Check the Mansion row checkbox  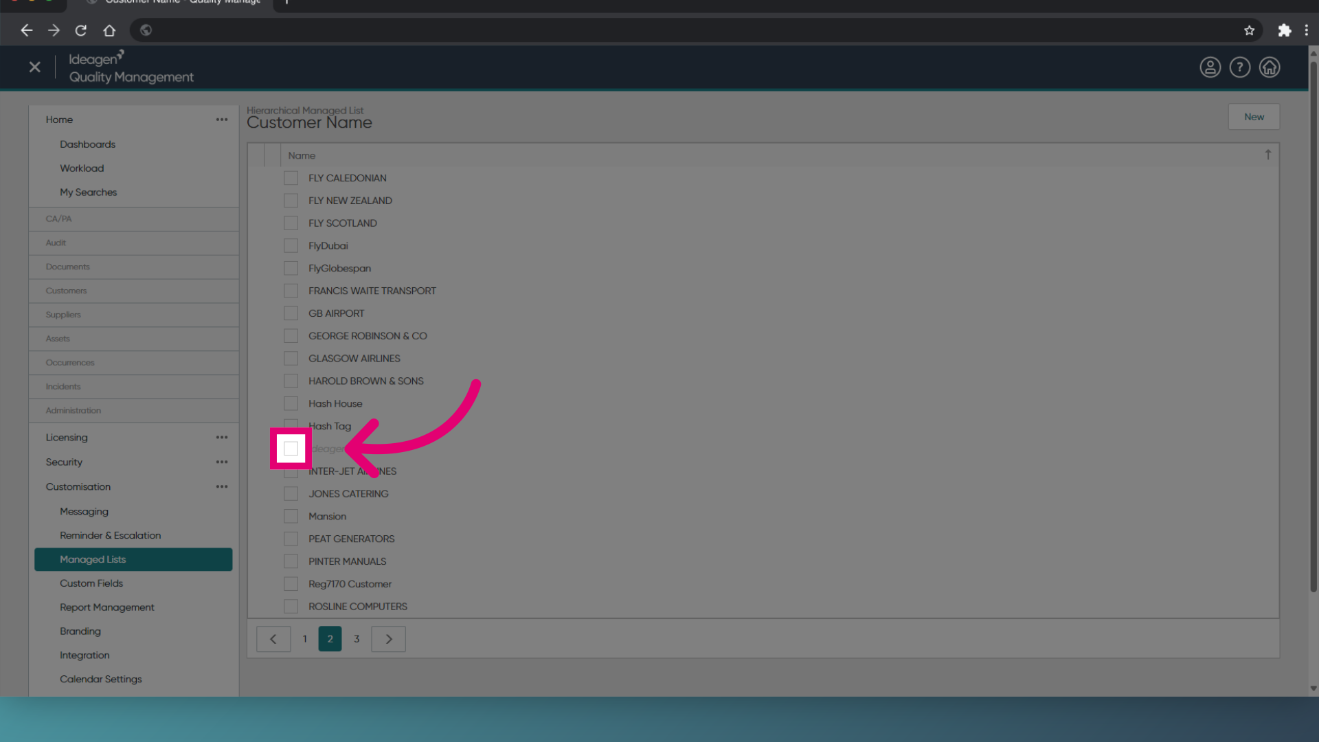[291, 517]
